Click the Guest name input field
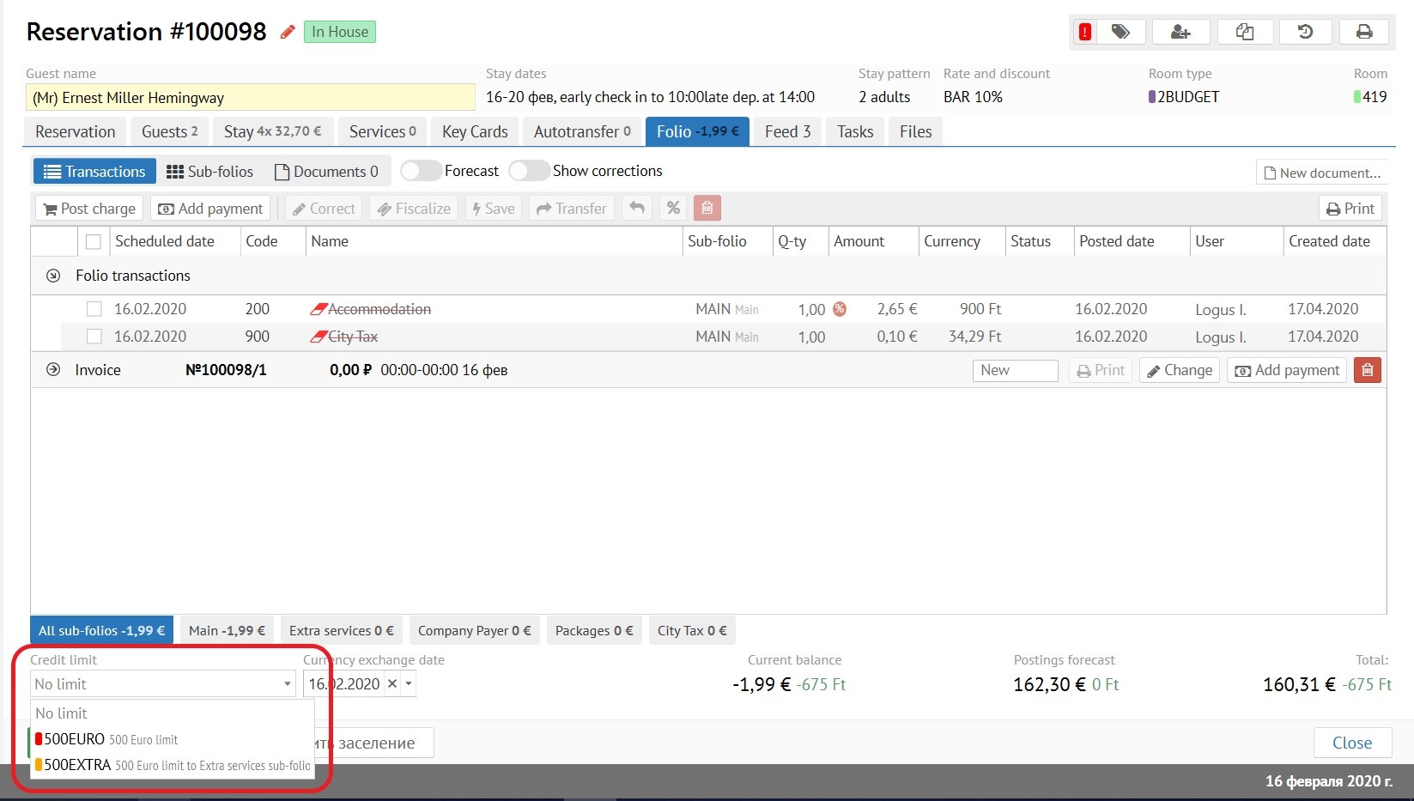1414x801 pixels. click(x=250, y=98)
